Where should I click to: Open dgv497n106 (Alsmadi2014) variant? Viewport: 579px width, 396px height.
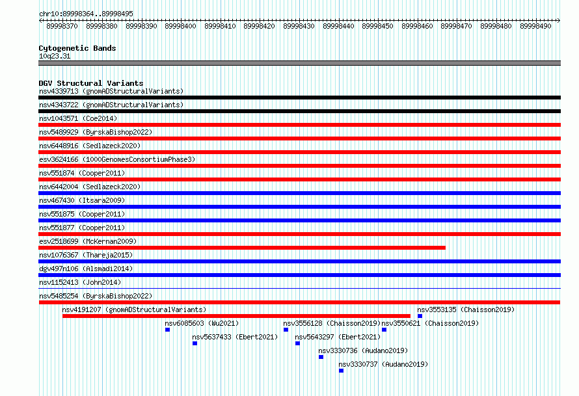pos(86,269)
